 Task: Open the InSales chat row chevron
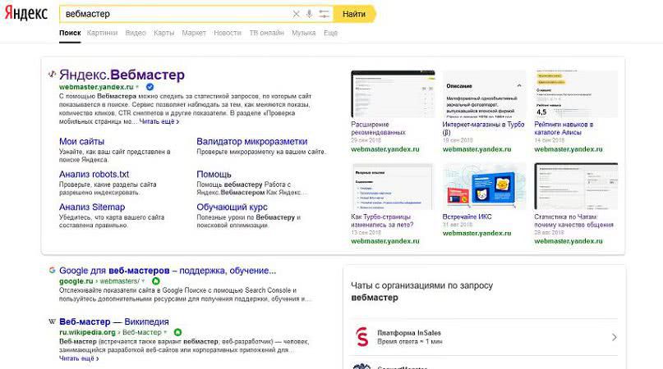(x=614, y=337)
